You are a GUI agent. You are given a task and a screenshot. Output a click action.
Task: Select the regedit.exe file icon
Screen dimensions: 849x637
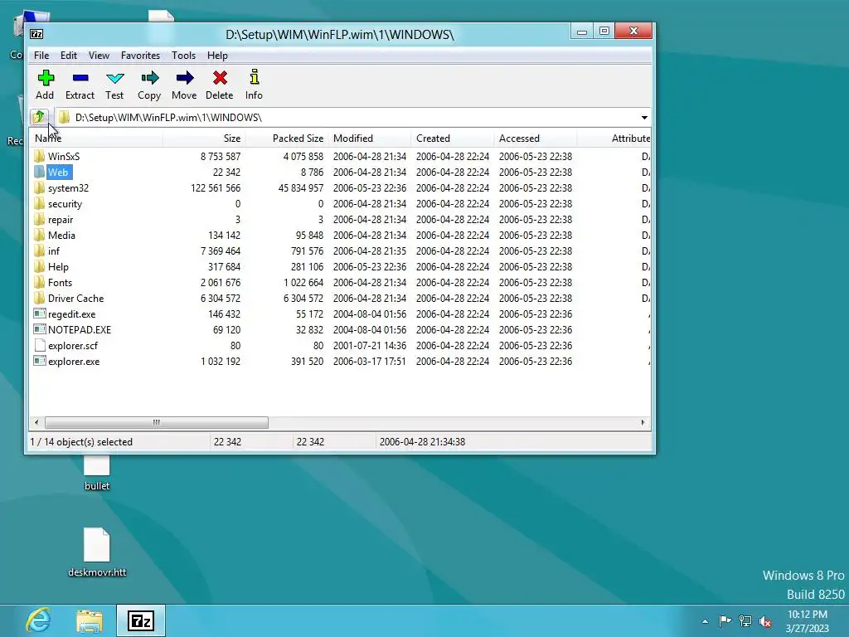[x=40, y=314]
